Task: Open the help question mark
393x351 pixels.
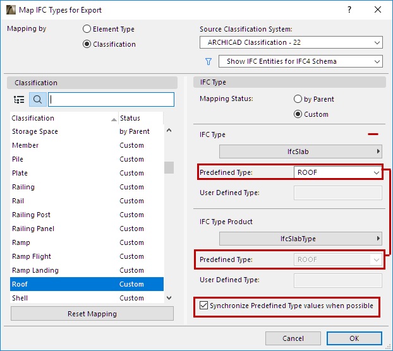Action: click(x=349, y=9)
